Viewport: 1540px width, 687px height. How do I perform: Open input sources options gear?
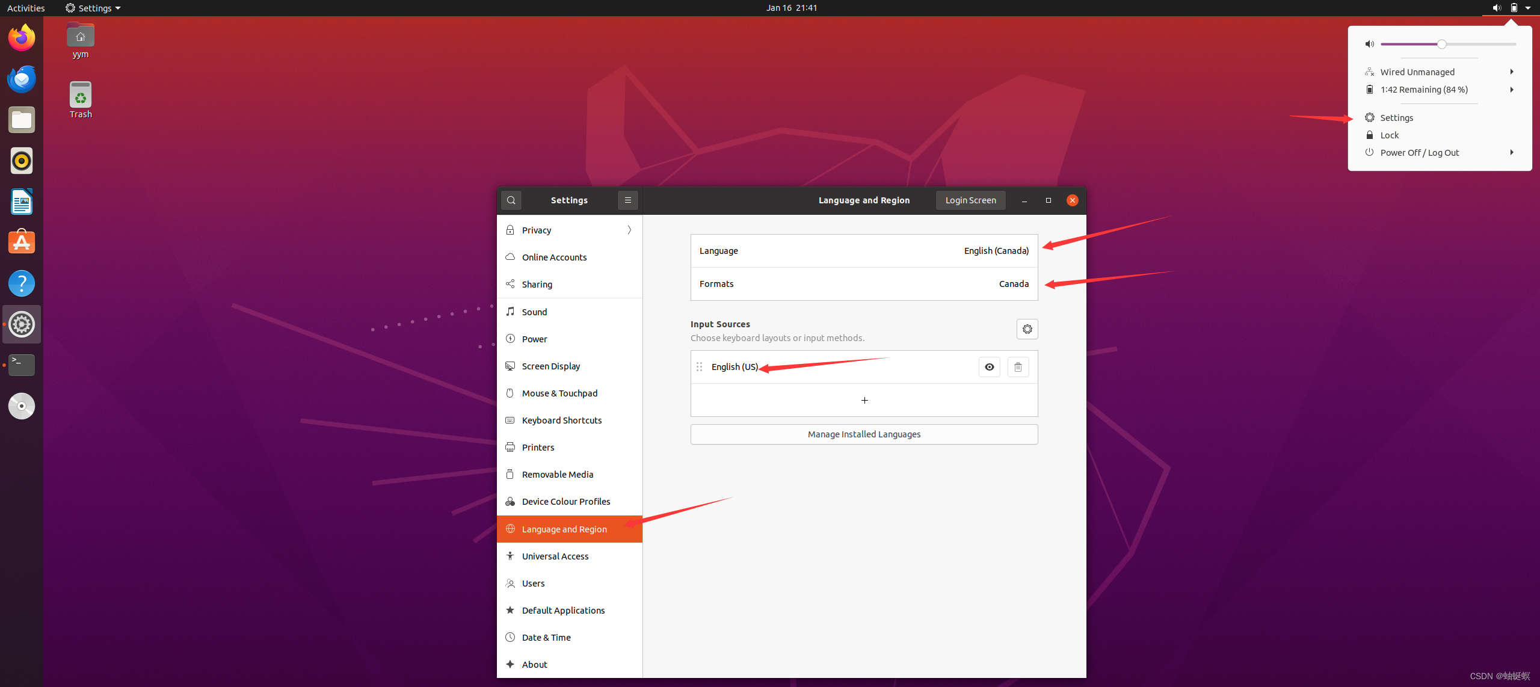1027,329
